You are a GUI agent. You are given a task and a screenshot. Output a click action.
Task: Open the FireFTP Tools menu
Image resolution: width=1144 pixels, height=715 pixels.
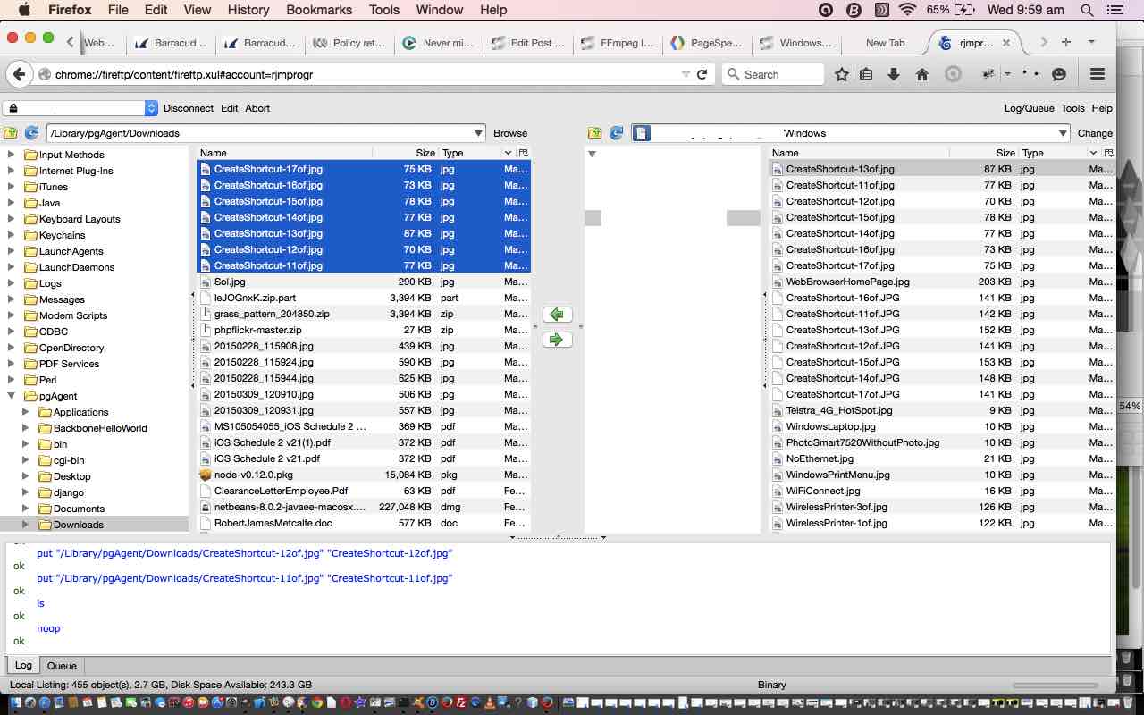tap(1072, 108)
